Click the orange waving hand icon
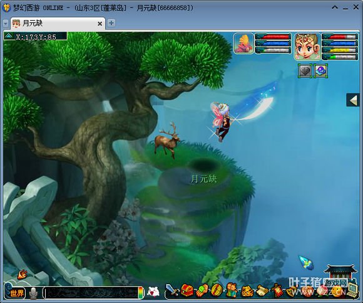The image size is (363, 303). [23, 275]
